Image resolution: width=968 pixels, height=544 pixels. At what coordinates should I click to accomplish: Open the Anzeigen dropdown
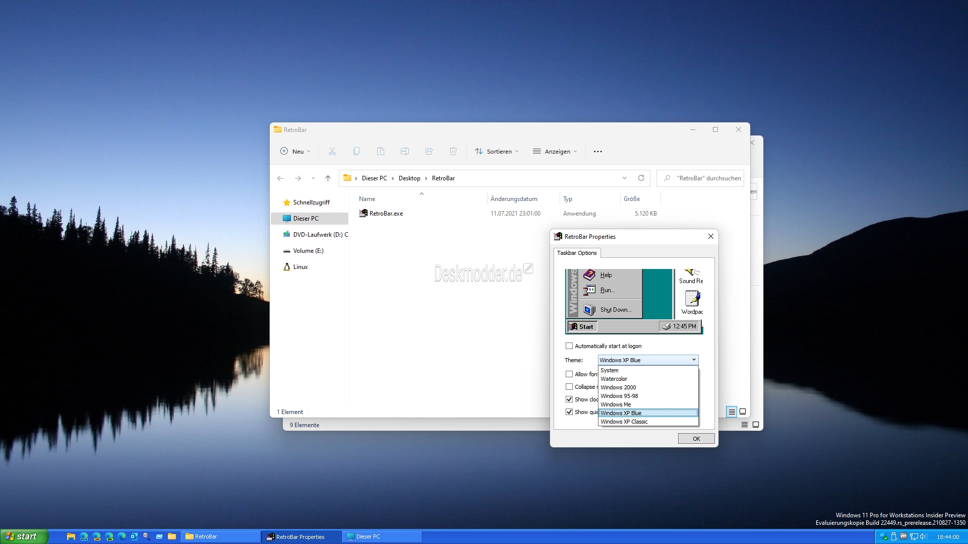tap(555, 151)
